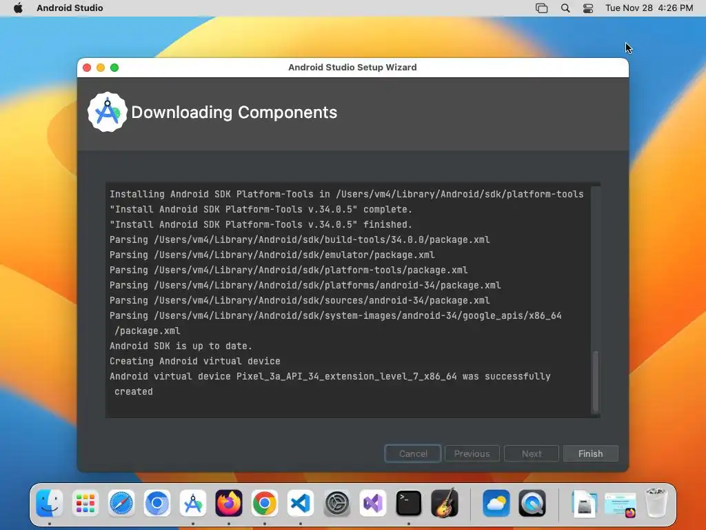The width and height of the screenshot is (706, 530).
Task: Open Google Chrome from the Dock
Action: 265,502
